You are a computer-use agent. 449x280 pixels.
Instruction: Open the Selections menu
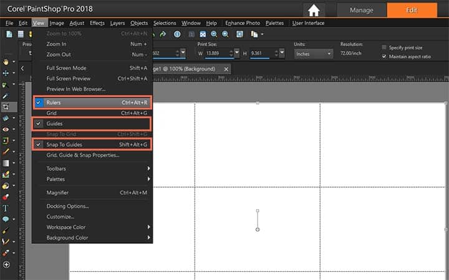[x=165, y=23]
